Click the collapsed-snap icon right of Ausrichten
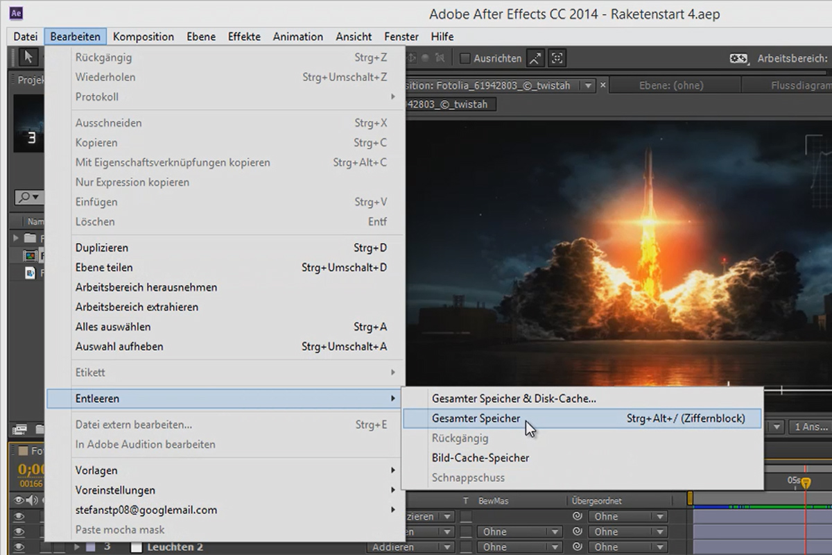 [557, 58]
